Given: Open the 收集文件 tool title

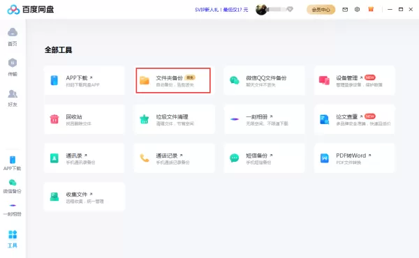Looking at the screenshot, I should (x=77, y=195).
